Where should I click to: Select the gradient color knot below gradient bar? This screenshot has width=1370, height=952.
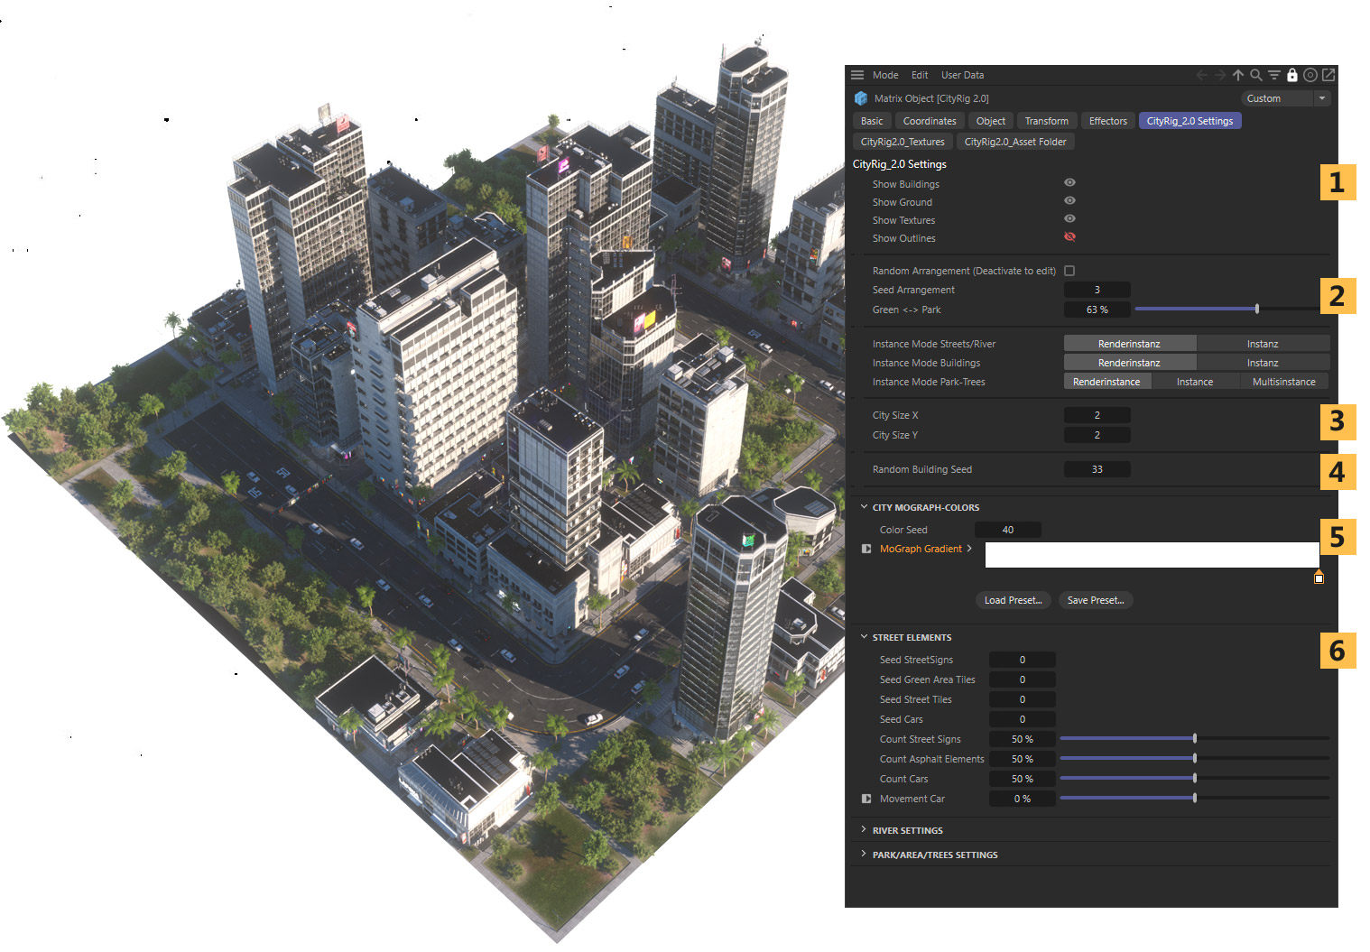point(1319,577)
